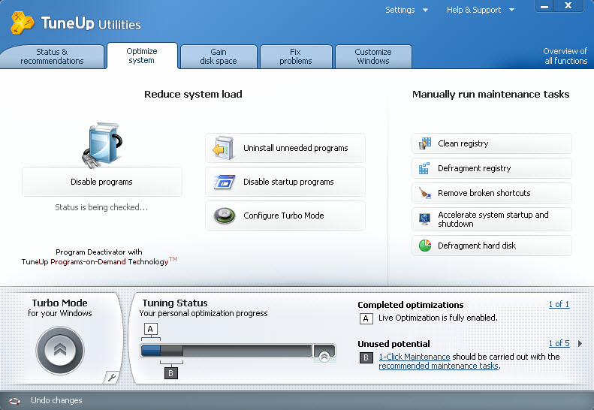Viewport: 594px width, 410px height.
Task: Toggle the Turbo Mode round button
Action: tap(60, 350)
